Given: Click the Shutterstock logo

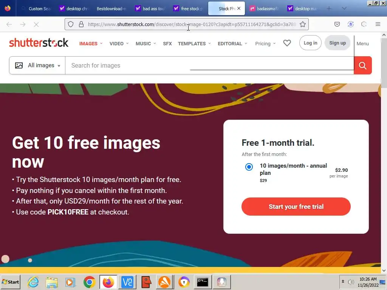Looking at the screenshot, I should pyautogui.click(x=39, y=43).
